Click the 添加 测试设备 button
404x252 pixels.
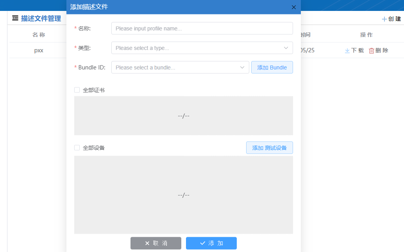click(269, 147)
